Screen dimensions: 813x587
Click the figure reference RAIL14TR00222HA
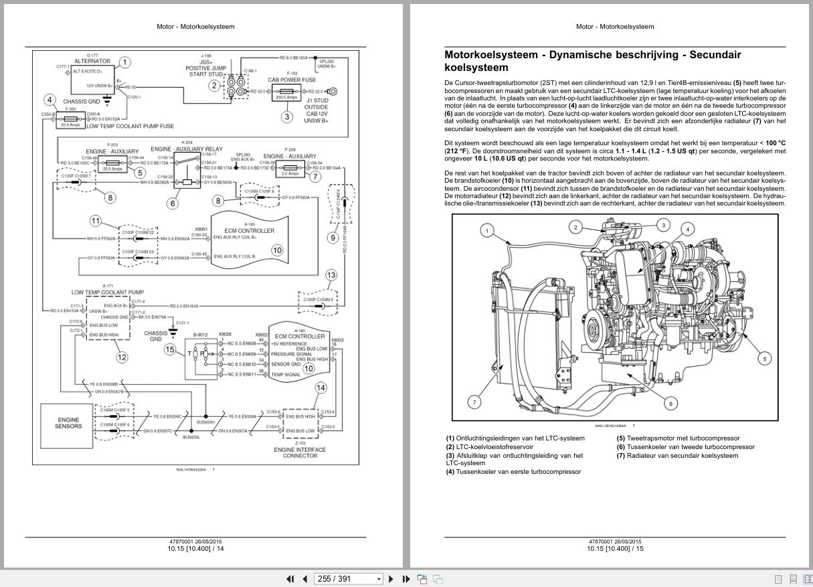pos(191,470)
